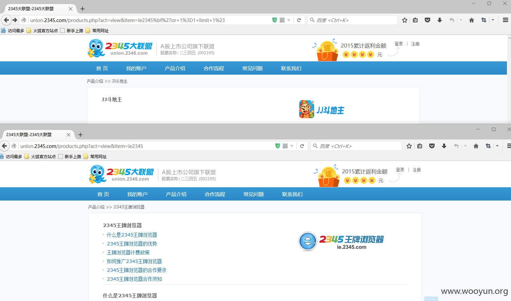This screenshot has height=301, width=511.
Task: Expand the undo arrow dropdown in top window
Action: pyautogui.click(x=461, y=20)
